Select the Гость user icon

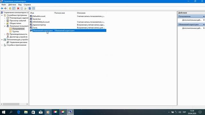click(x=31, y=28)
